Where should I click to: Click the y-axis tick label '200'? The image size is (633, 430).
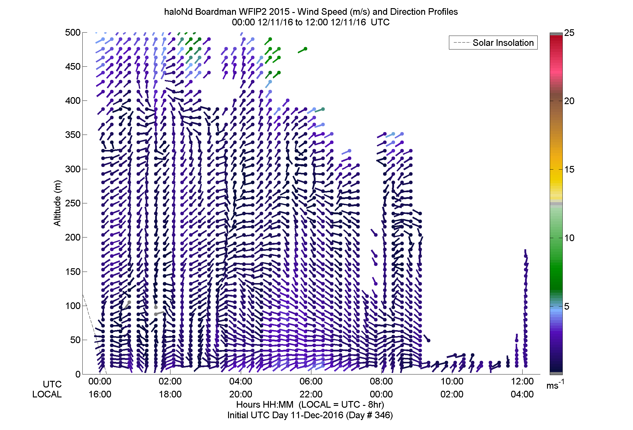73,237
